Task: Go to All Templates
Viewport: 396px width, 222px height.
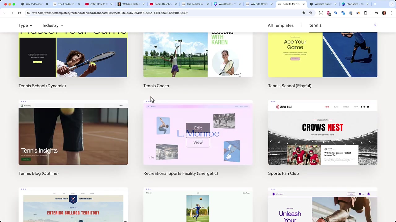Action: coord(281,25)
